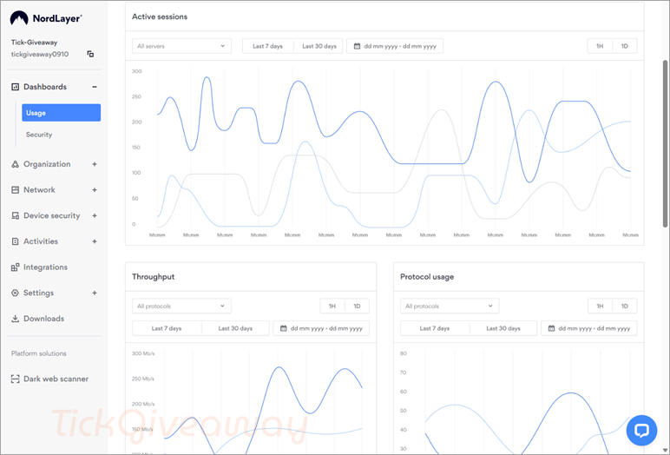
Task: Select the Usage dashboard item
Action: point(62,113)
